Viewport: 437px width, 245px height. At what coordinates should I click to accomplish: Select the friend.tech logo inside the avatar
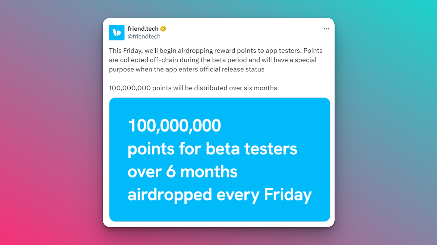pos(117,32)
